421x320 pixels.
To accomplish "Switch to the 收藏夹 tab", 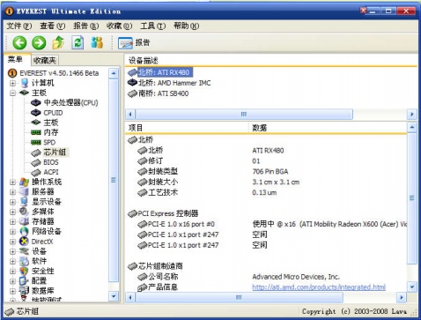I will pos(45,61).
